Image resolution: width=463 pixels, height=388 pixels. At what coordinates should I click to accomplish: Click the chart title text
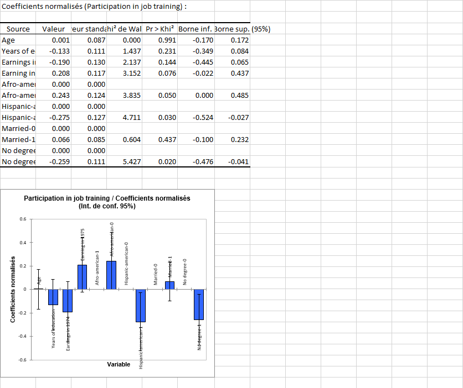[x=108, y=201]
